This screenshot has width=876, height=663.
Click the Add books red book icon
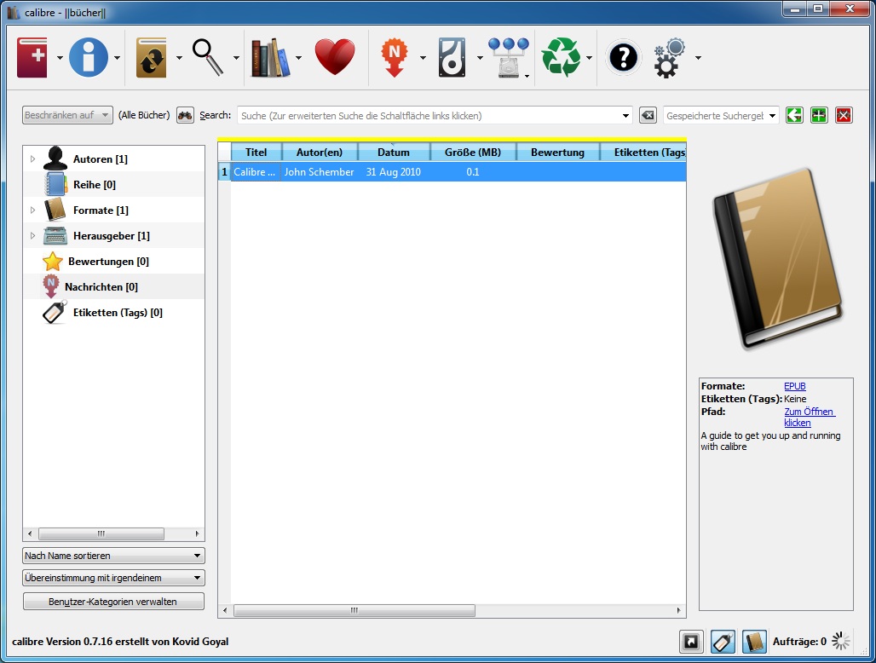tap(32, 57)
